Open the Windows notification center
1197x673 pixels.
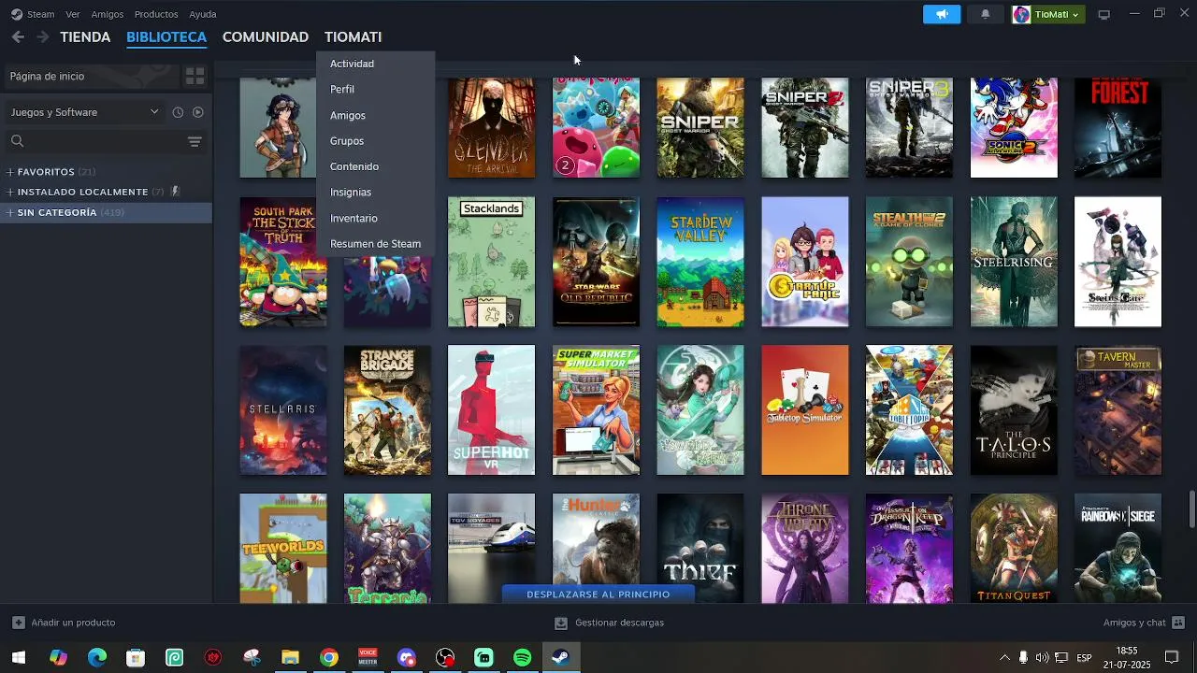tap(1172, 658)
